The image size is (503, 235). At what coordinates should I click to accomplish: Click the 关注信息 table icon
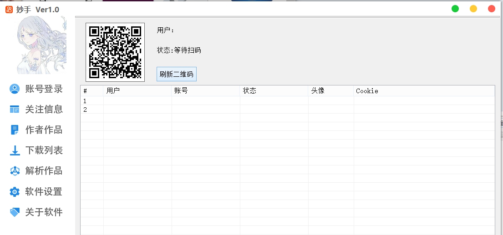click(15, 109)
